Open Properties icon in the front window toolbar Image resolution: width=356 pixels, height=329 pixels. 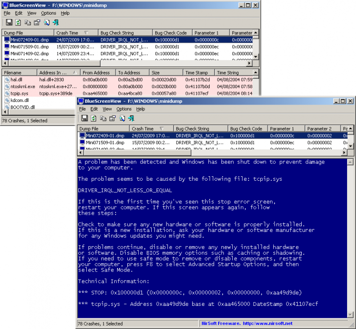coord(113,118)
